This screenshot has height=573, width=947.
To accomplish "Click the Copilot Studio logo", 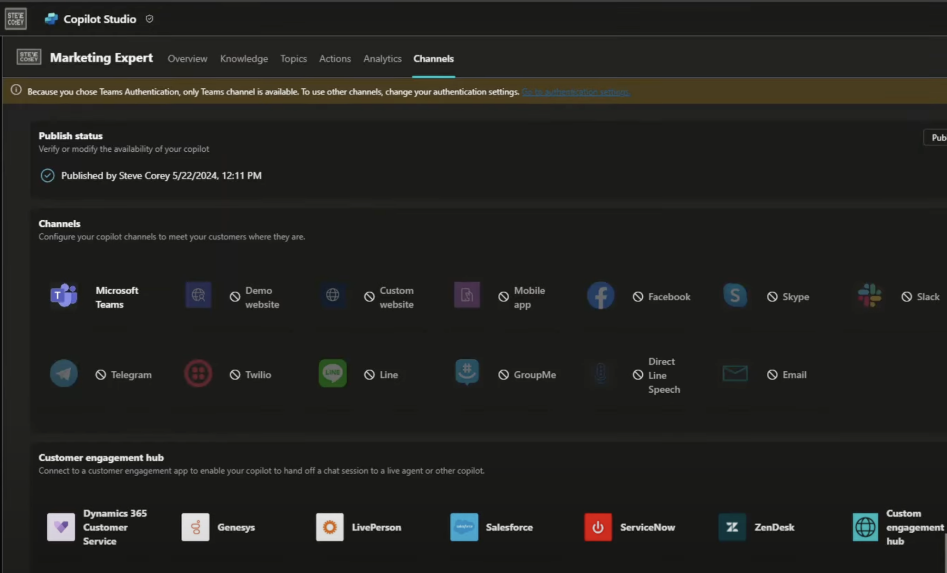I will [x=51, y=19].
